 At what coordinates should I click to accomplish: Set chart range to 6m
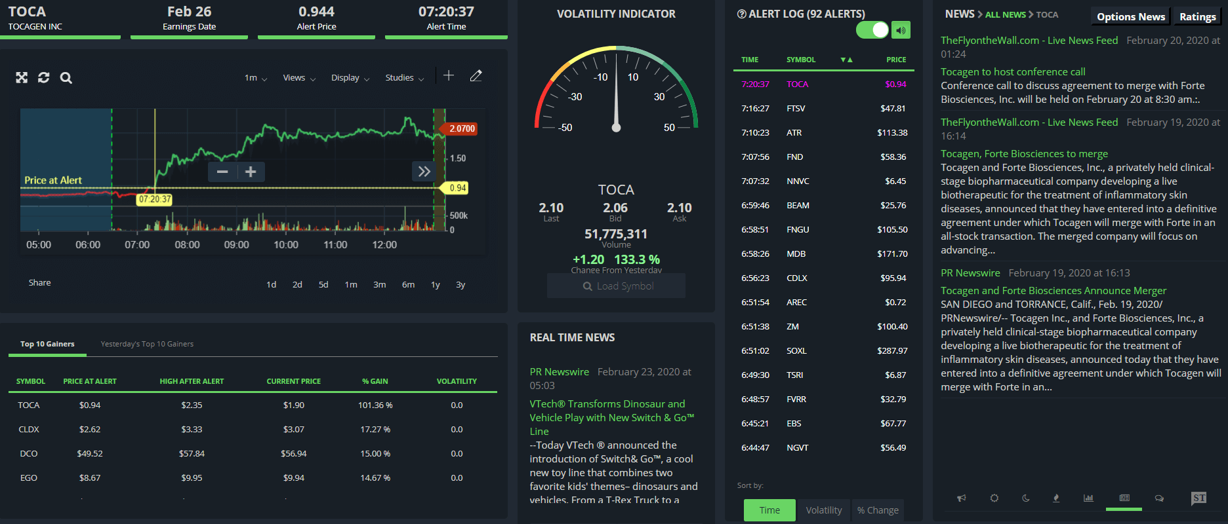coord(408,284)
